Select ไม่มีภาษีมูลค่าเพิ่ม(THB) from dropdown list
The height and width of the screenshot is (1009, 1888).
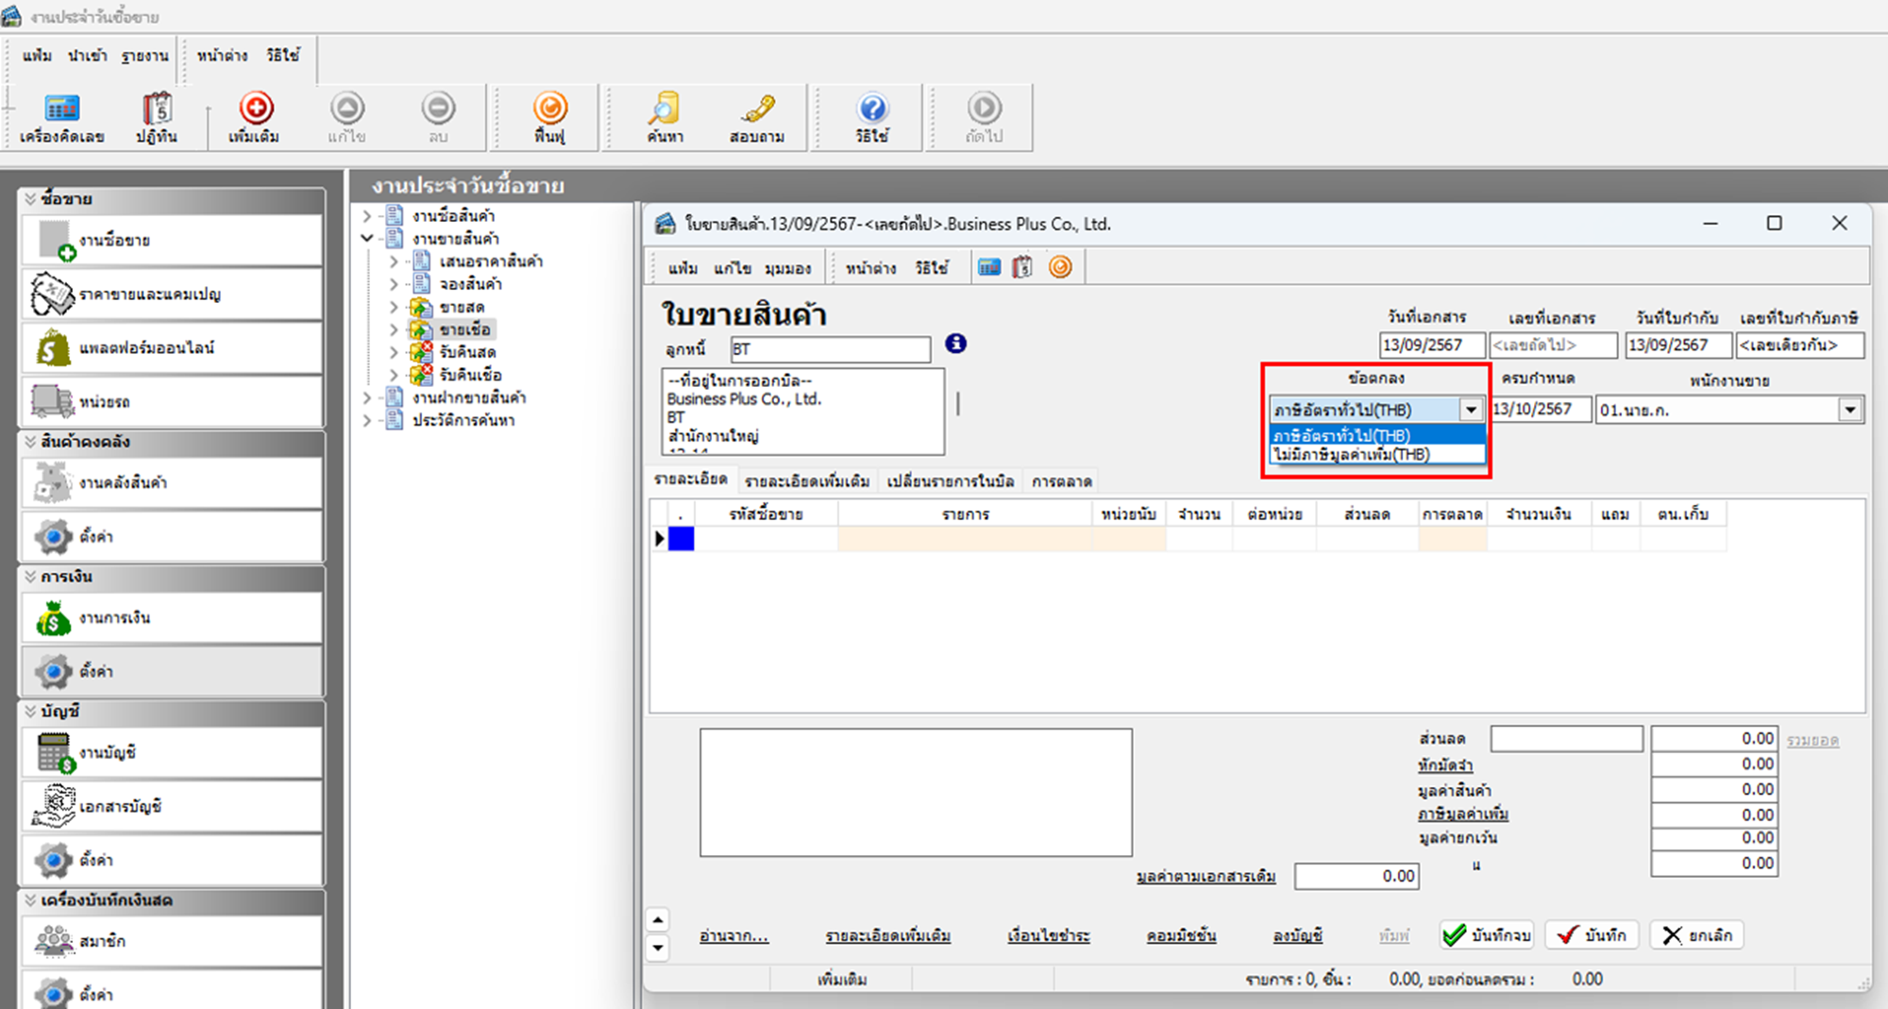pos(1352,455)
